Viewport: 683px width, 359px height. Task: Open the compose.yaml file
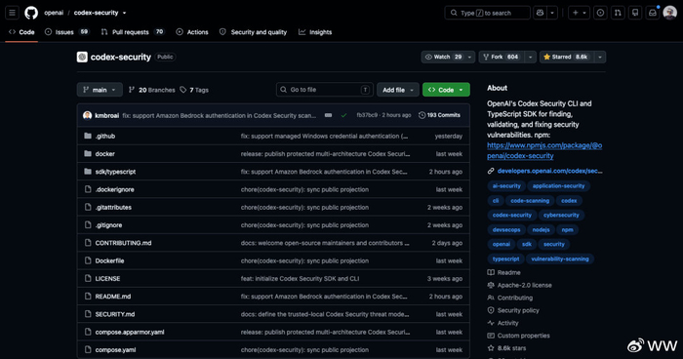point(115,350)
